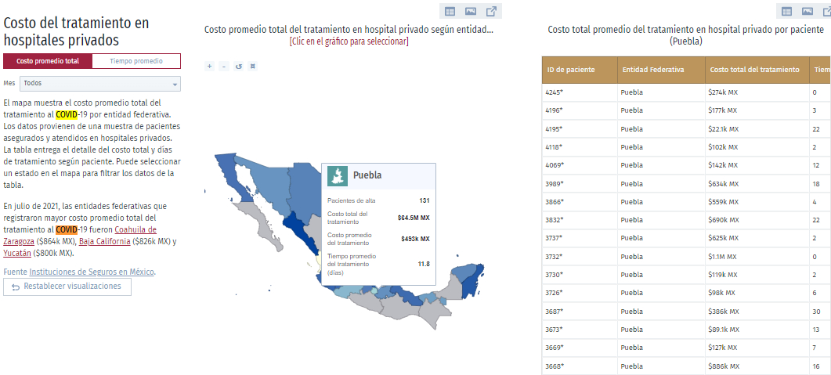Click cost cell $386k MX
This screenshot has width=831, height=375.
coord(757,311)
